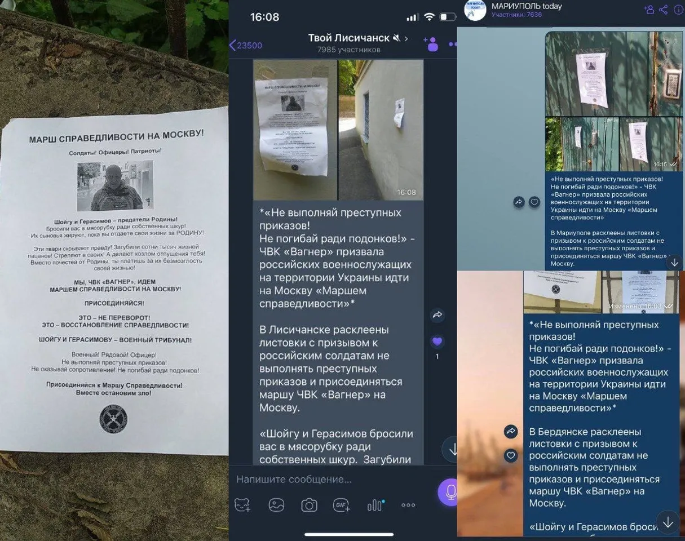Image resolution: width=685 pixels, height=541 pixels.
Task: Open the Твой Лисичанск chat title
Action: click(348, 38)
